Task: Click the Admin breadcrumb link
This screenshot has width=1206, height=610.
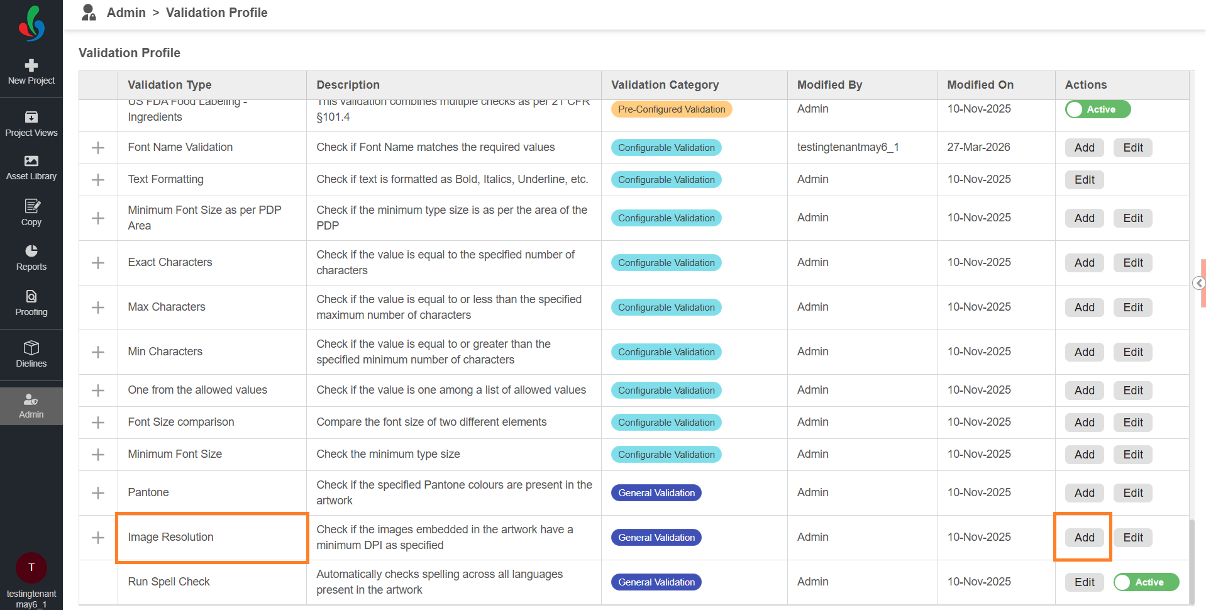Action: (126, 13)
